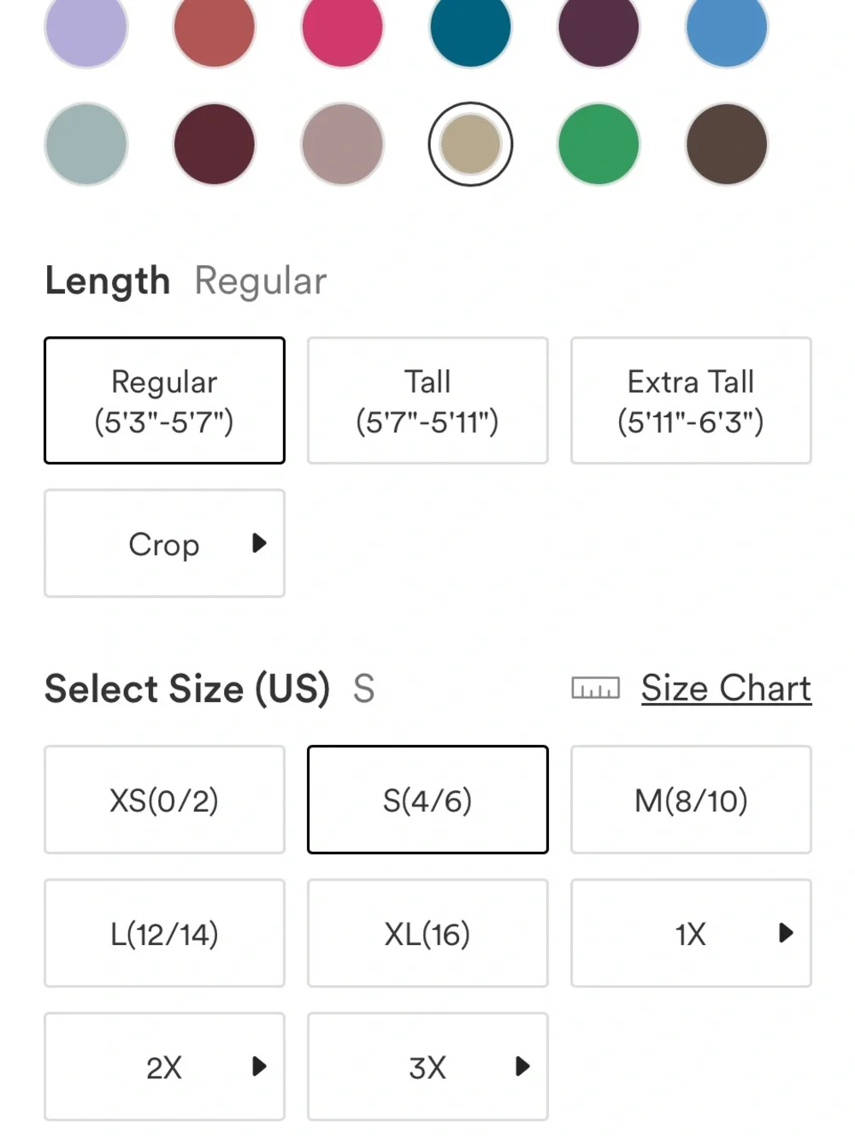This screenshot has height=1140, width=855.
Task: Choose size XL(16)
Action: 427,933
